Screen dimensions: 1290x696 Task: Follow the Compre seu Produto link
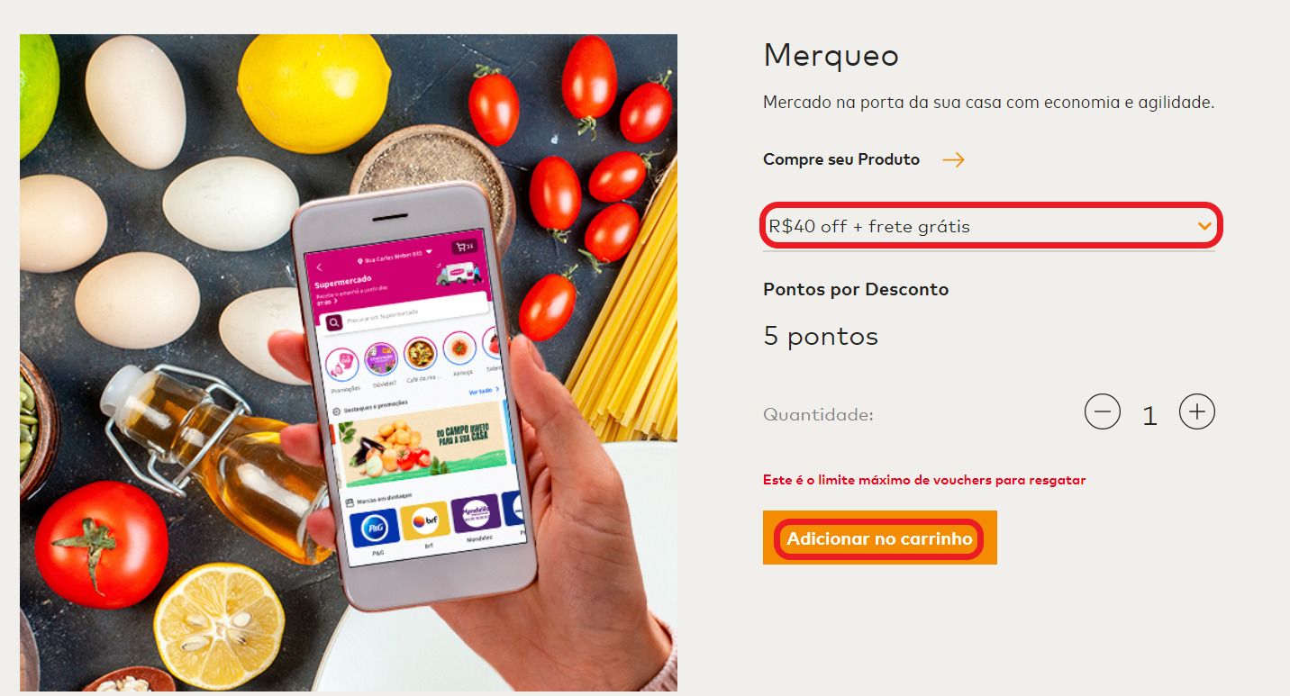coord(841,159)
